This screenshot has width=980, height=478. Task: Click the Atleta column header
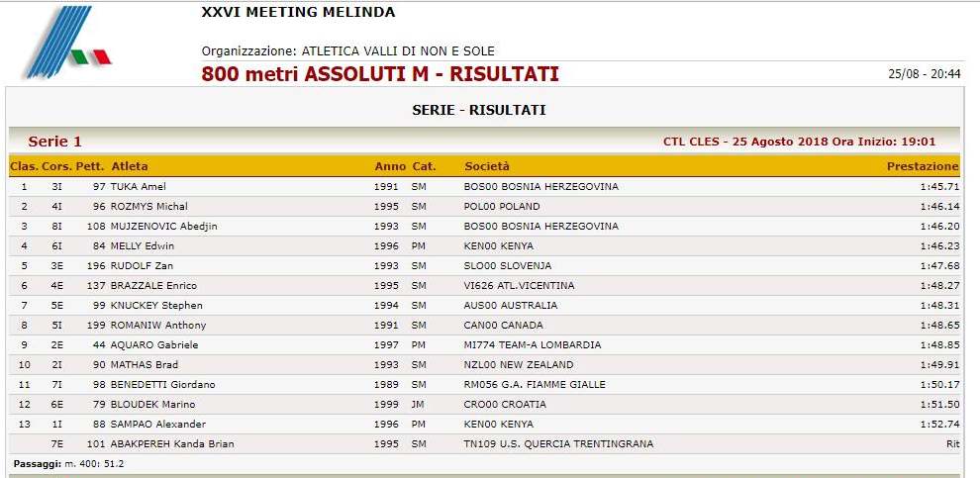(x=130, y=166)
